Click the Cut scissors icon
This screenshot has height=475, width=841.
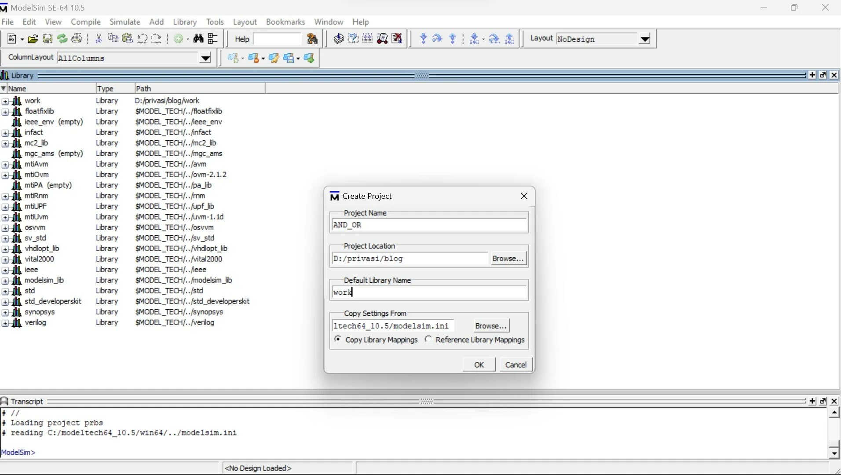click(99, 39)
